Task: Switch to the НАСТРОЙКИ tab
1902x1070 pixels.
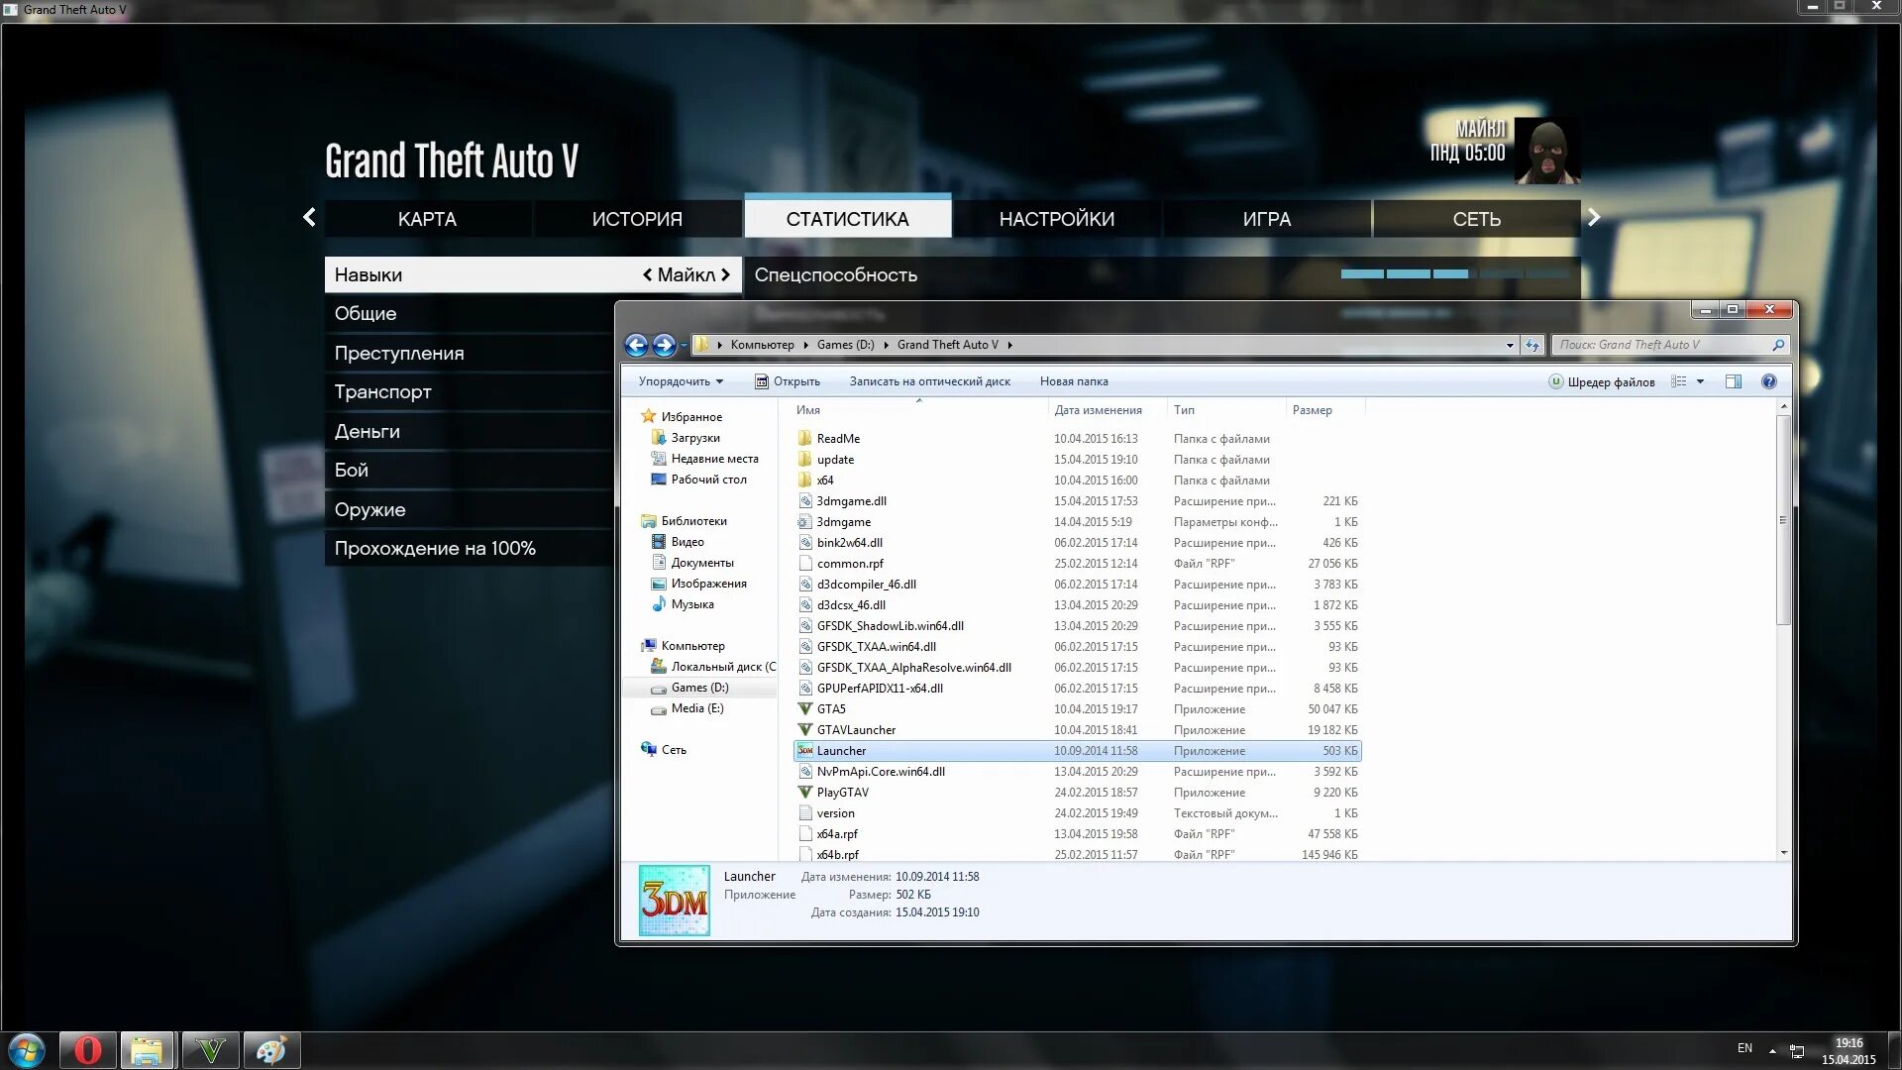Action: 1056,219
